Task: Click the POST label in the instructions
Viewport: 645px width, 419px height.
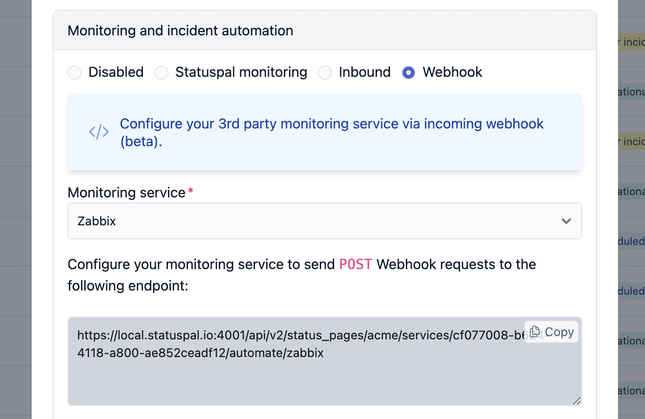Action: tap(355, 264)
